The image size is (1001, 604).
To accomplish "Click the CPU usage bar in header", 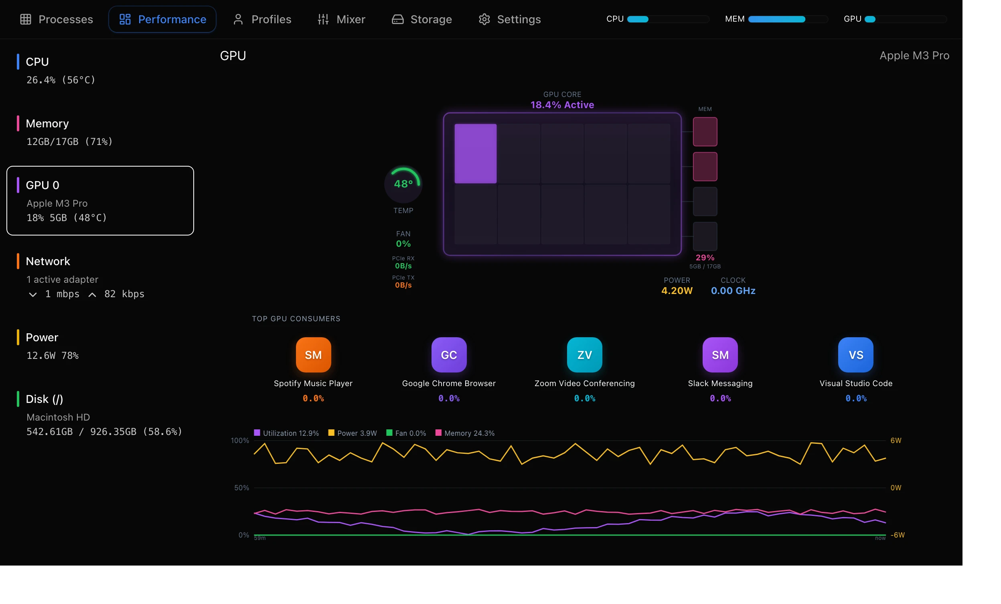I will pos(668,19).
